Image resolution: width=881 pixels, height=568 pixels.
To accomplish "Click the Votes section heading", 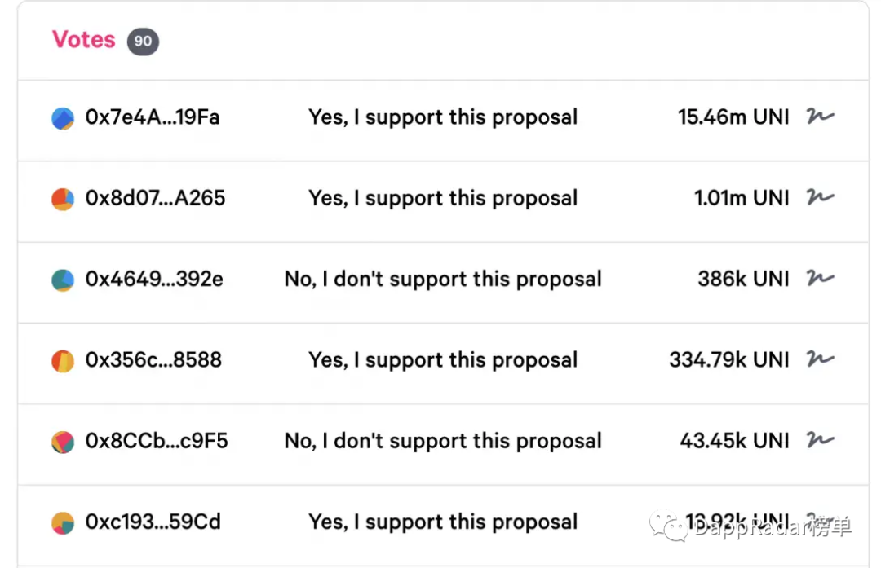I will coord(84,39).
